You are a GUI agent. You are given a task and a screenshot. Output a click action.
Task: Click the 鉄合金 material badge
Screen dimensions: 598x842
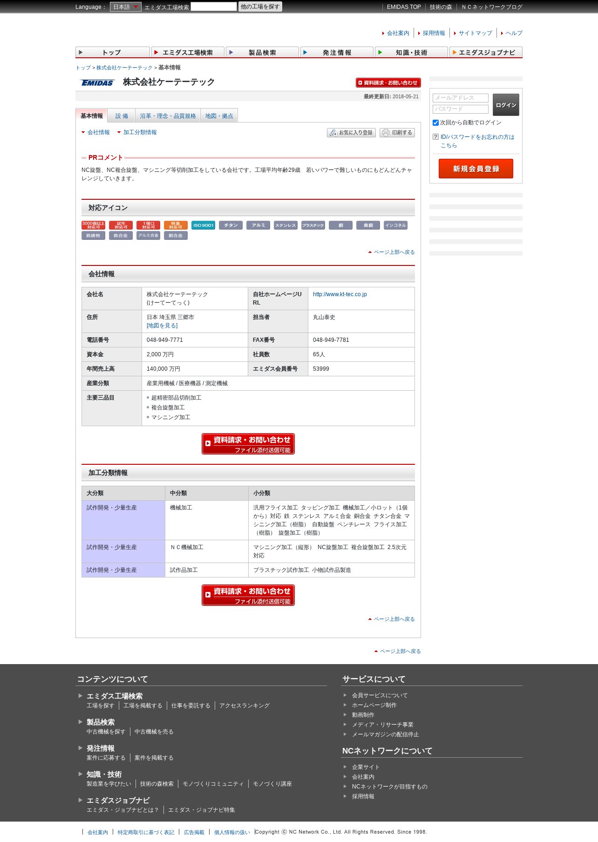click(121, 236)
